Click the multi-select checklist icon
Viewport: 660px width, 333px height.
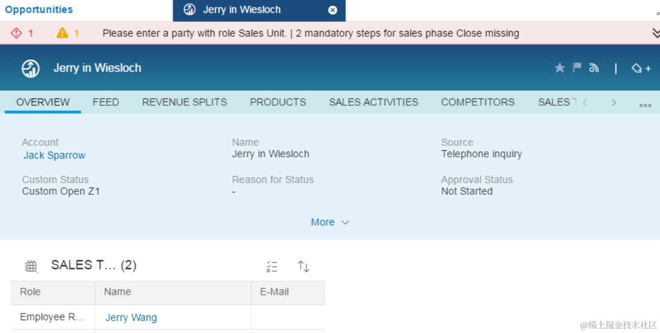[272, 266]
